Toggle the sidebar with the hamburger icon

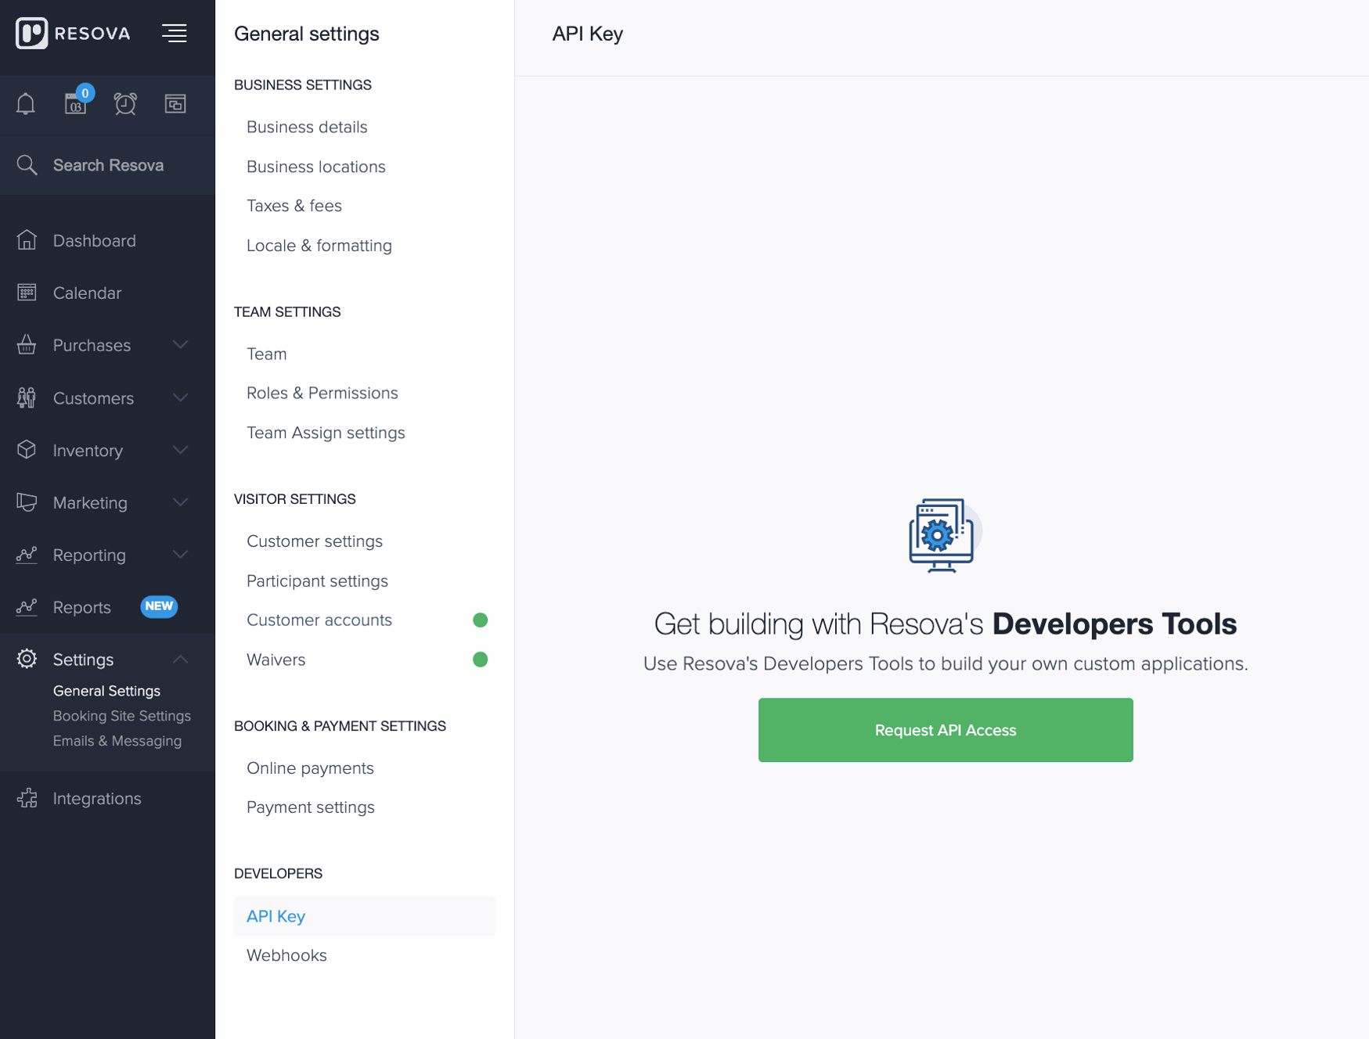tap(175, 33)
